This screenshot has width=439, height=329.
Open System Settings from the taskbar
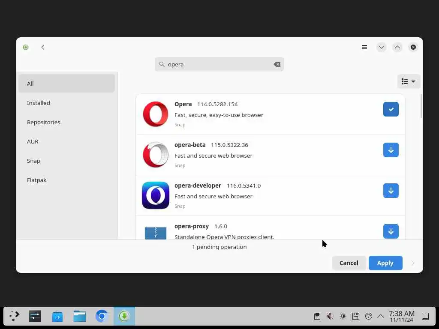(35, 316)
